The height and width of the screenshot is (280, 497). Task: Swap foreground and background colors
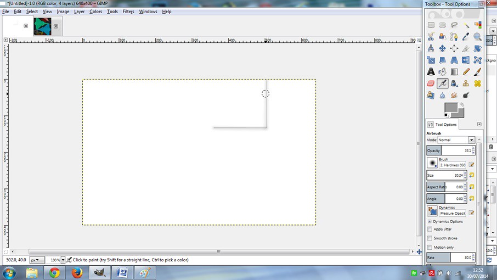click(x=462, y=105)
